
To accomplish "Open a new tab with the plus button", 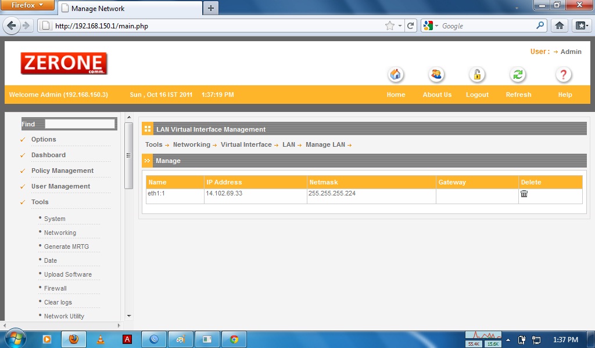I will click(x=211, y=8).
